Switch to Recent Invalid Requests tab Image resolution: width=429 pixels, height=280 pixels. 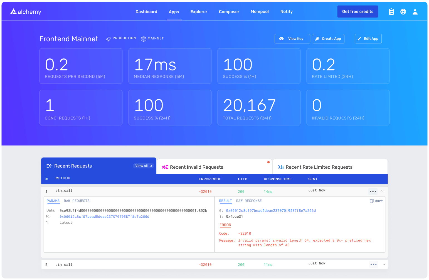pos(214,166)
